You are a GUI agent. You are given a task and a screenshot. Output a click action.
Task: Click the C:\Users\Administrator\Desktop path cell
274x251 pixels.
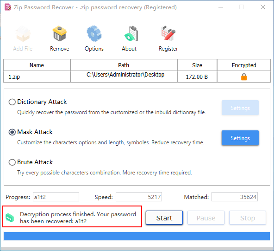click(124, 77)
